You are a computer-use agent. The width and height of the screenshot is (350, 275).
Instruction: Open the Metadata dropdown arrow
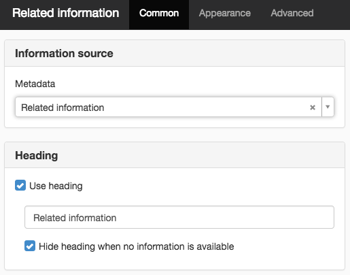click(x=328, y=107)
